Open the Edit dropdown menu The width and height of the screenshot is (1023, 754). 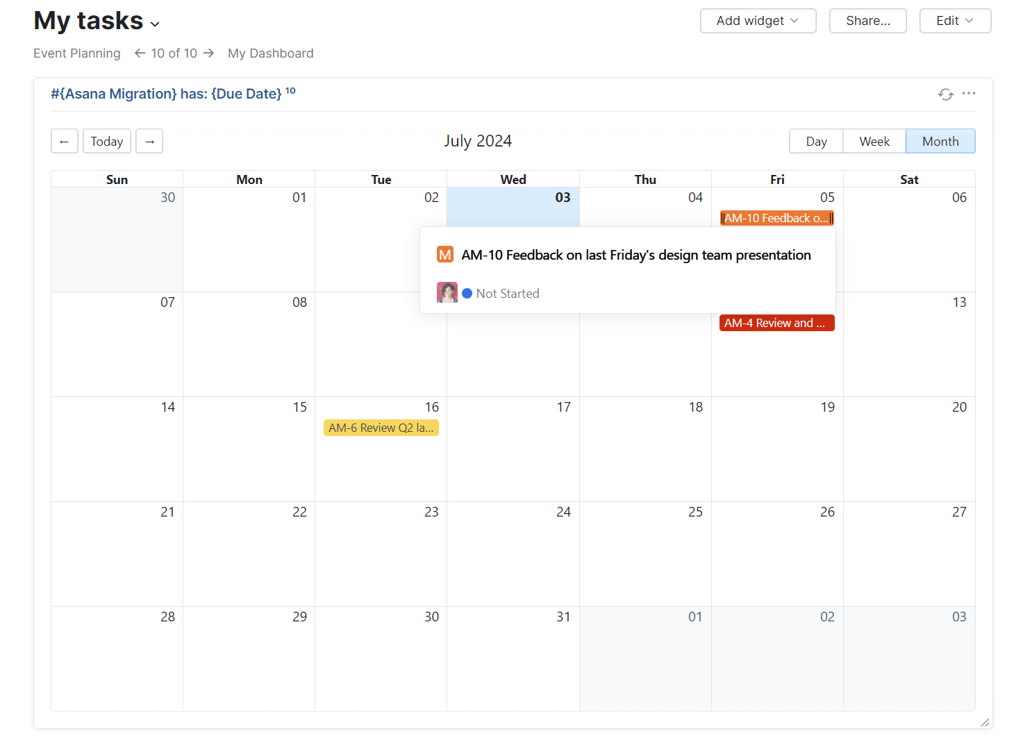click(x=955, y=21)
